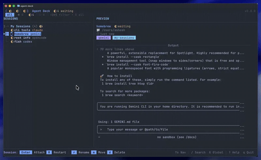
Task: Click the folder icon before /Users/ashesh
Action: tap(98, 30)
